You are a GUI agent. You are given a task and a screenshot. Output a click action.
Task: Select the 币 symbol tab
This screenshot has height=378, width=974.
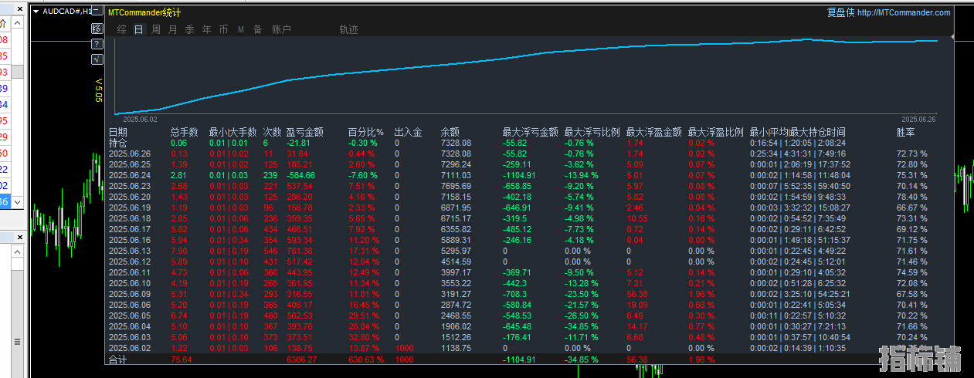pos(223,29)
